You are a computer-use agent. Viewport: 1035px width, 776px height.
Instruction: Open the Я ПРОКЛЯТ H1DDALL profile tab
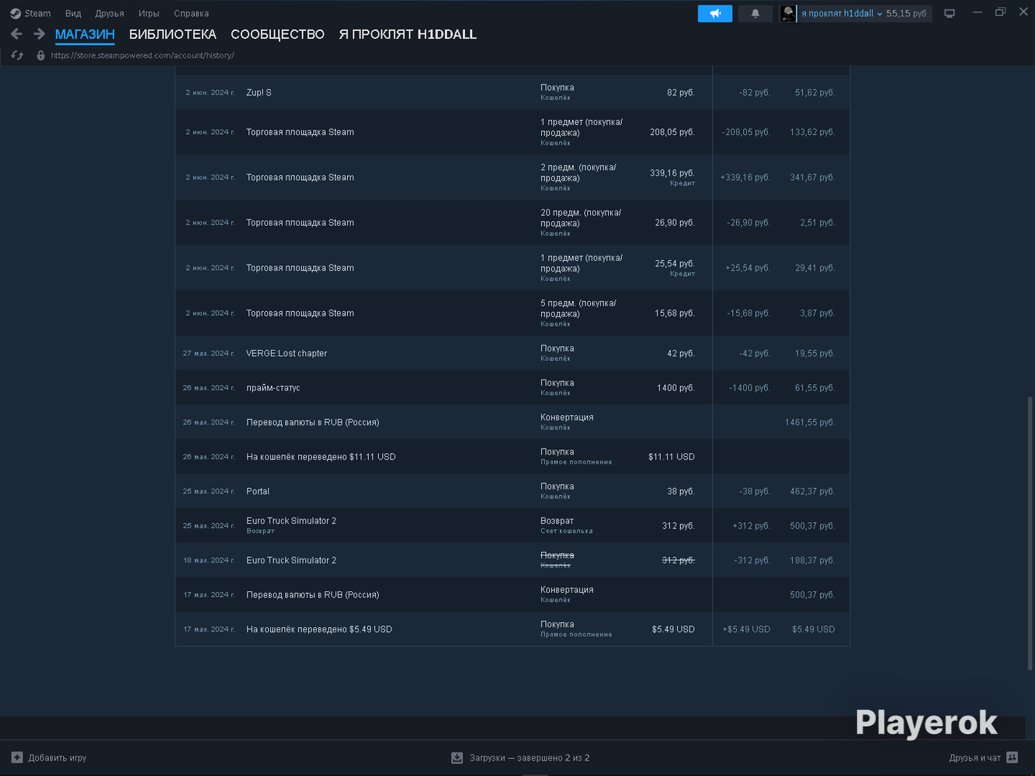pyautogui.click(x=408, y=34)
